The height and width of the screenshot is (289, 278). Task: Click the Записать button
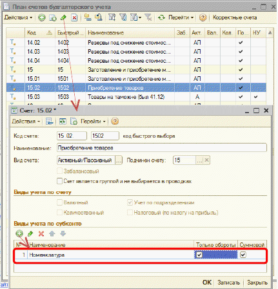pos(228,283)
